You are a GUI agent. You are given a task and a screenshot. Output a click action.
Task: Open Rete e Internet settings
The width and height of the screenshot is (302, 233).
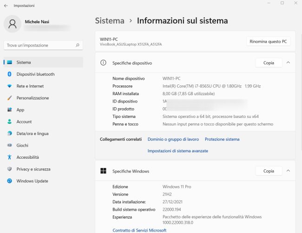click(30, 86)
